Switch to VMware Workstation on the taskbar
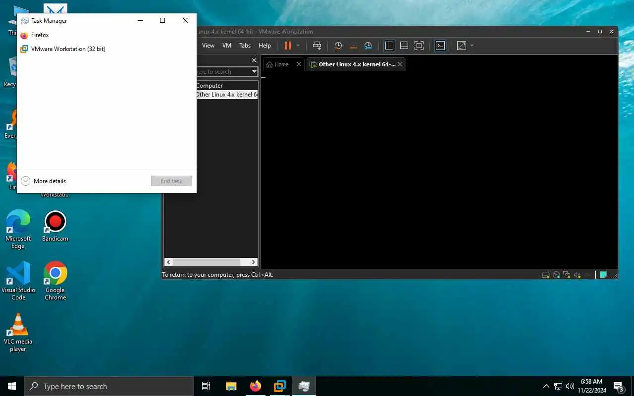Image resolution: width=634 pixels, height=396 pixels. [280, 386]
